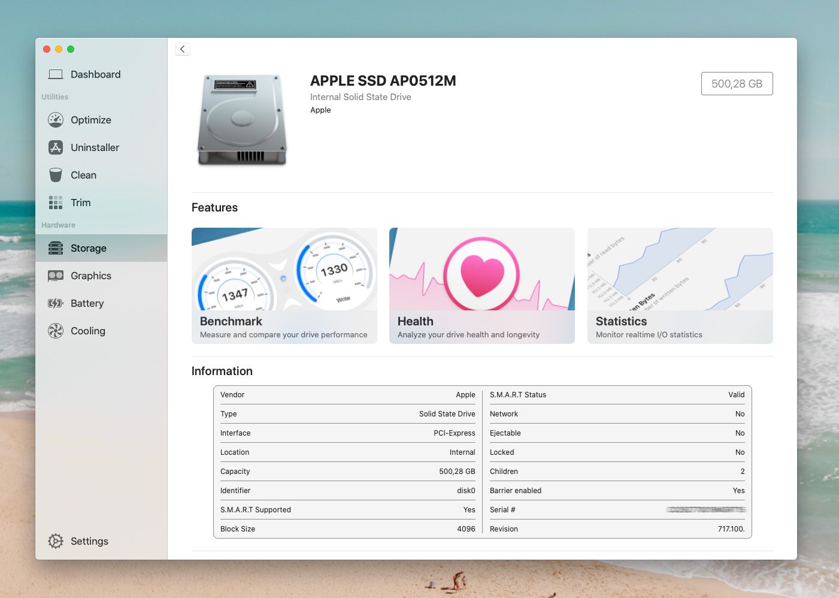Click the Children value 2
The image size is (839, 598).
coord(743,472)
